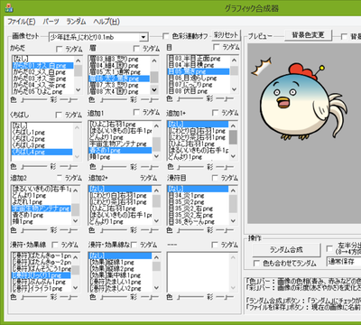Screen dimensions: 361x325
Task: Enable the ランダム checkbox for からだ
Action: 60,49
